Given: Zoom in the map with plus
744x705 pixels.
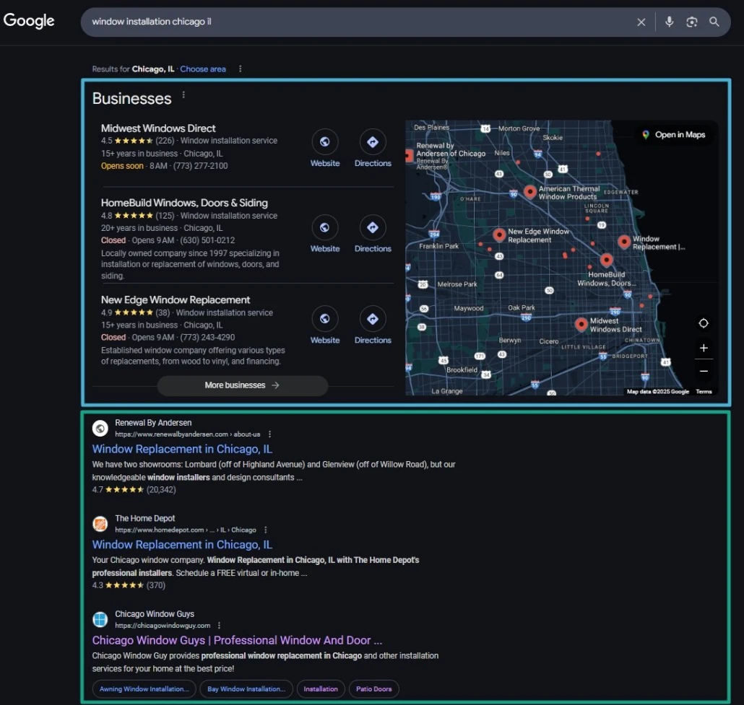Looking at the screenshot, I should click(x=704, y=348).
